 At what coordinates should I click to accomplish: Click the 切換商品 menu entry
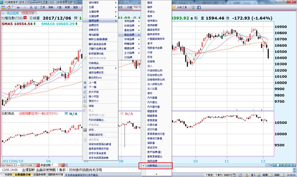[x=95, y=63]
